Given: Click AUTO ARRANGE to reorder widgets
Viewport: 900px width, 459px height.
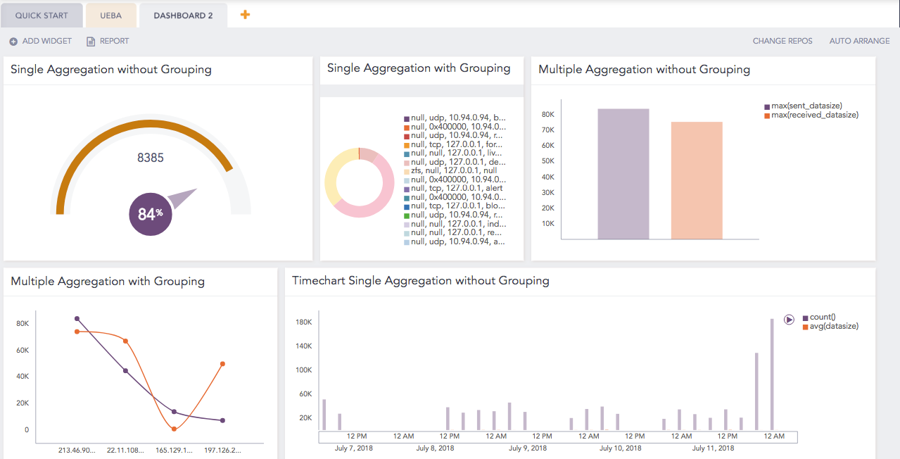Looking at the screenshot, I should pyautogui.click(x=858, y=41).
